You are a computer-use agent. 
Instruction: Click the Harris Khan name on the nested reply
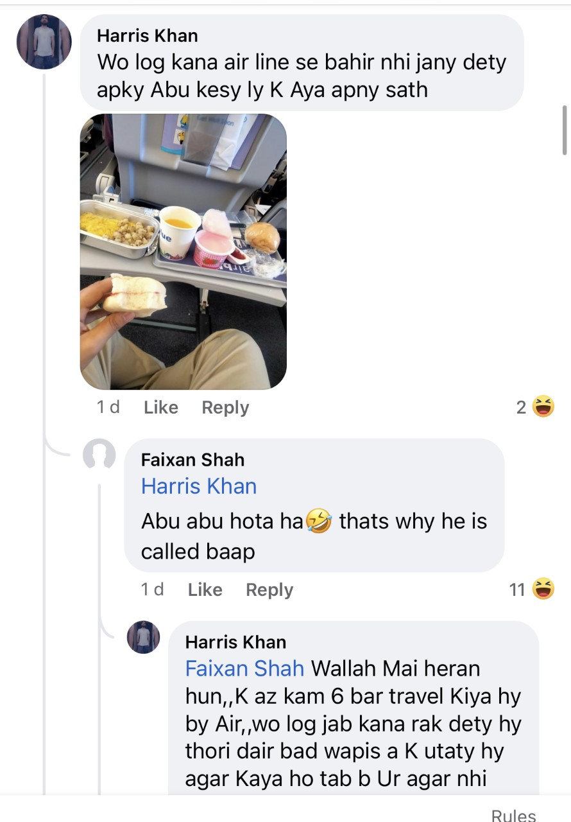pos(235,642)
